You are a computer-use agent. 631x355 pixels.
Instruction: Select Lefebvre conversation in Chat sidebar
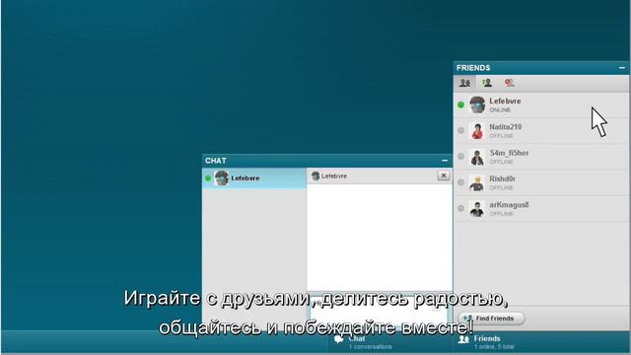point(254,177)
